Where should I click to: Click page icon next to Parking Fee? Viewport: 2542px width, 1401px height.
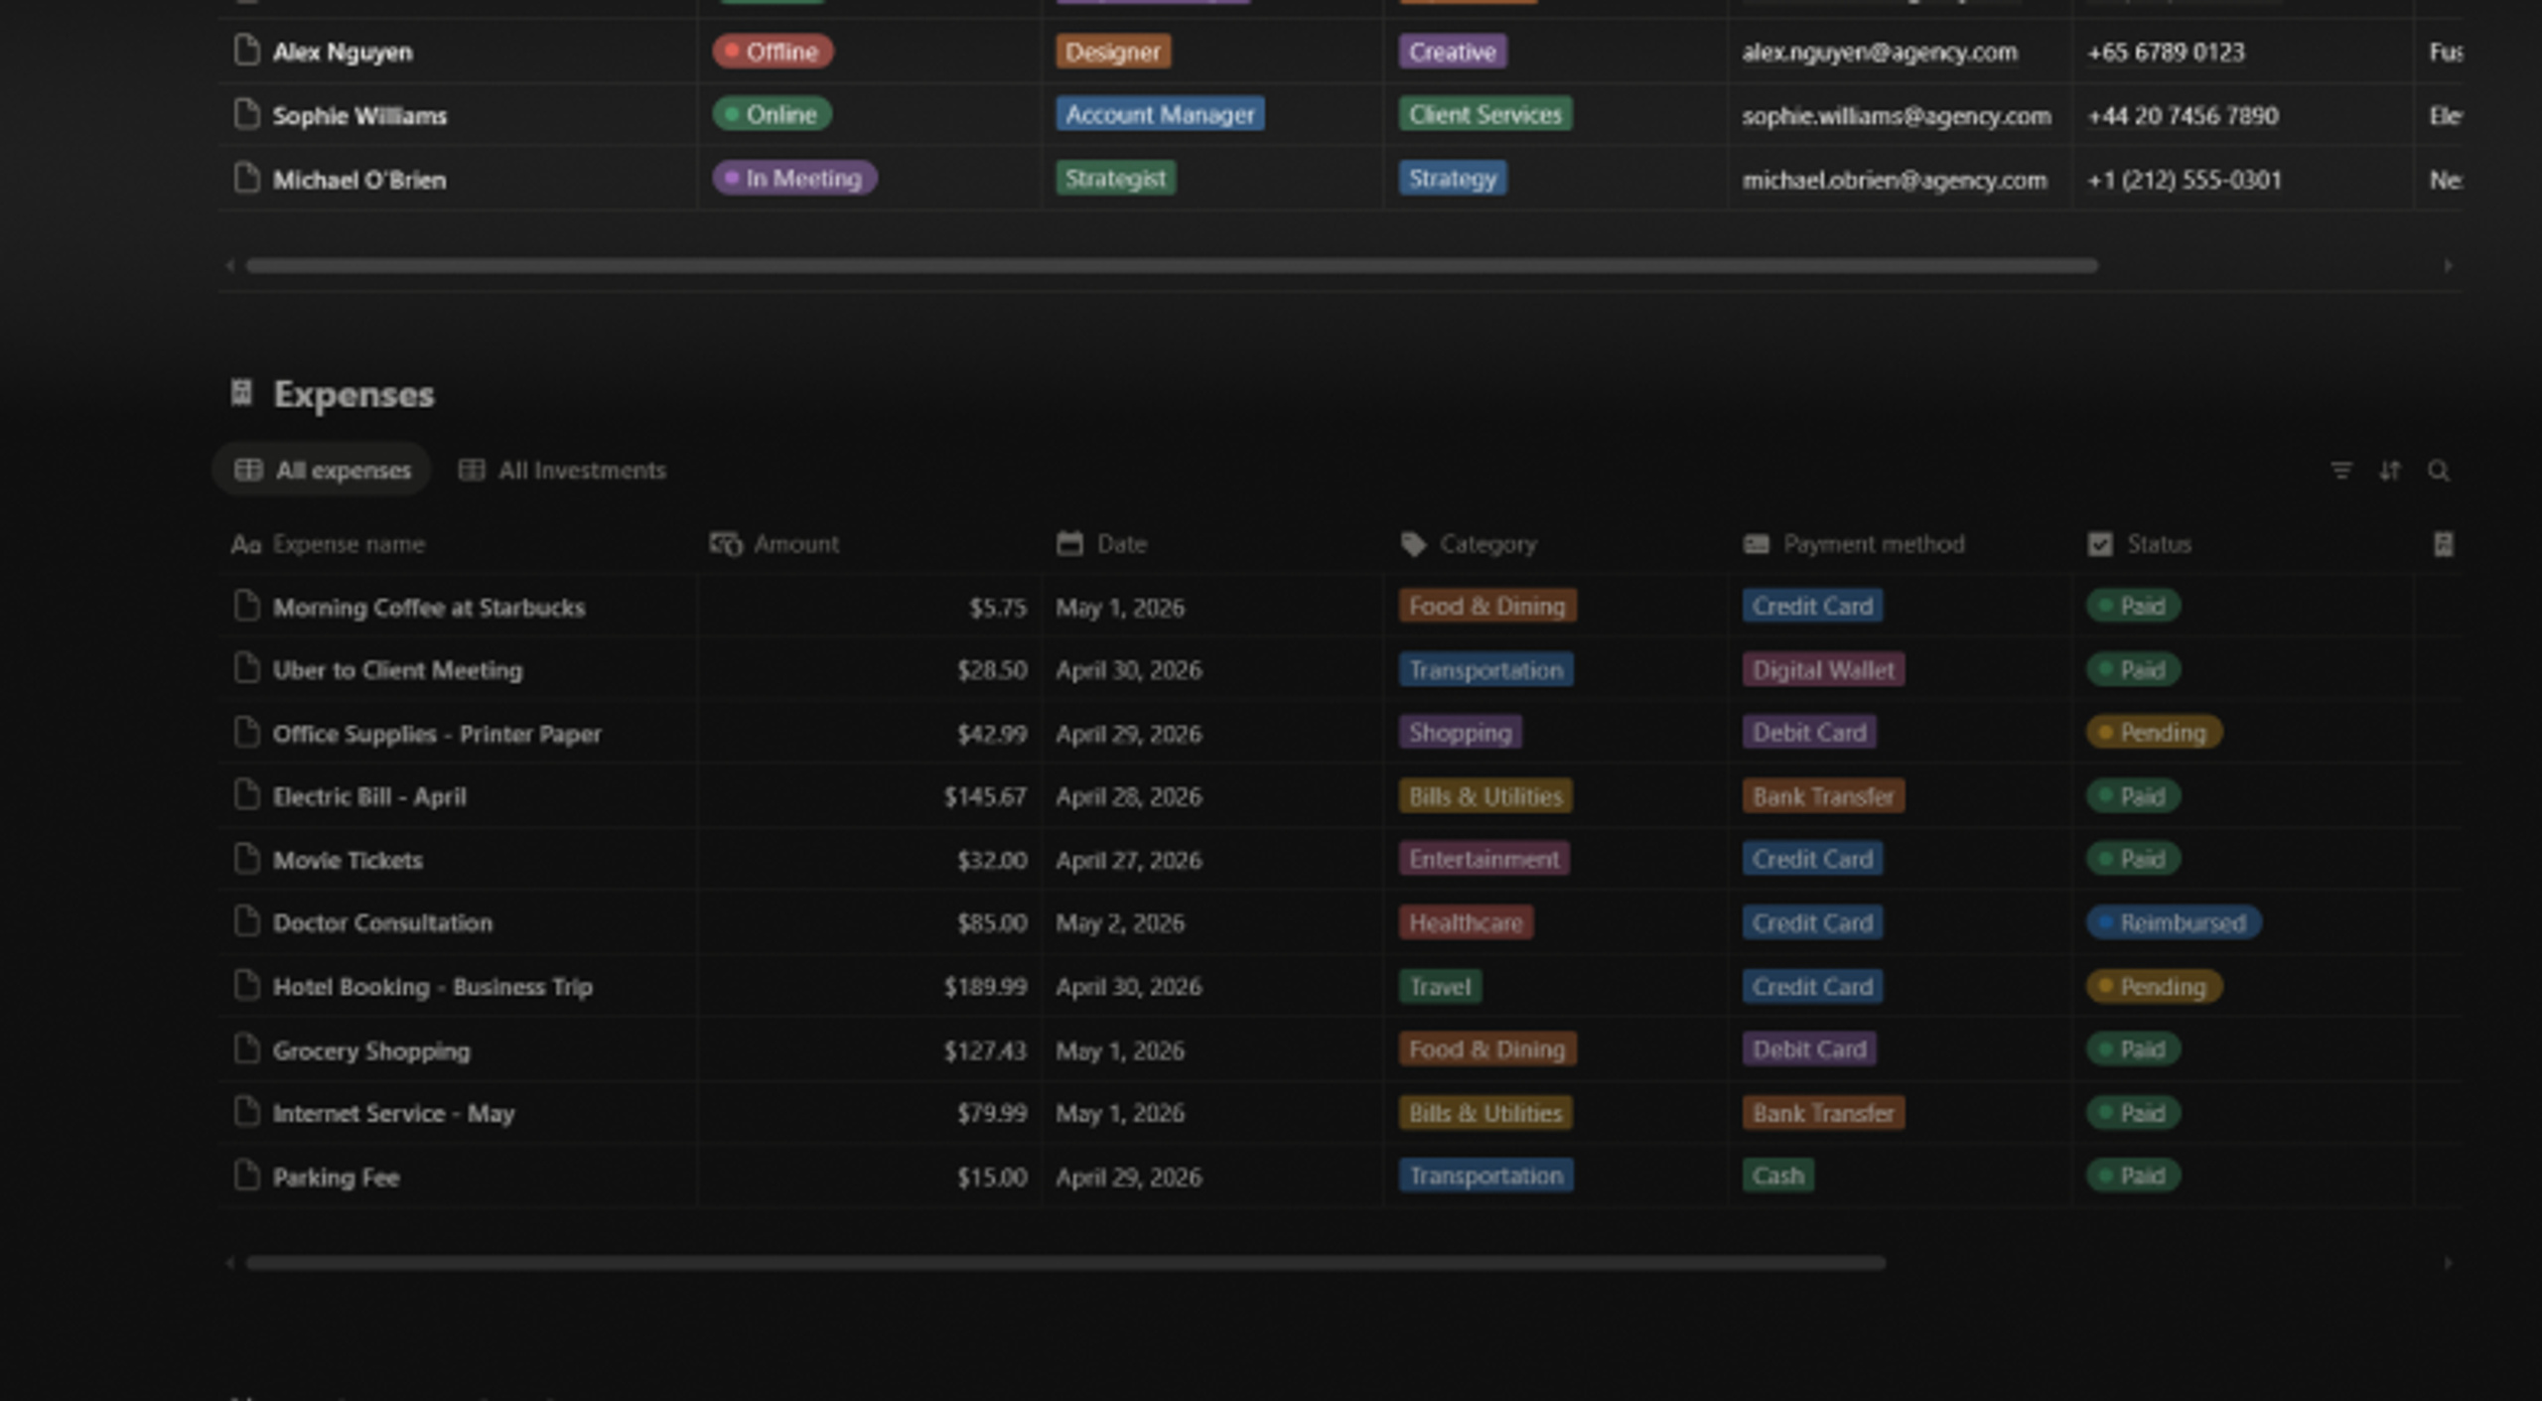coord(246,1176)
